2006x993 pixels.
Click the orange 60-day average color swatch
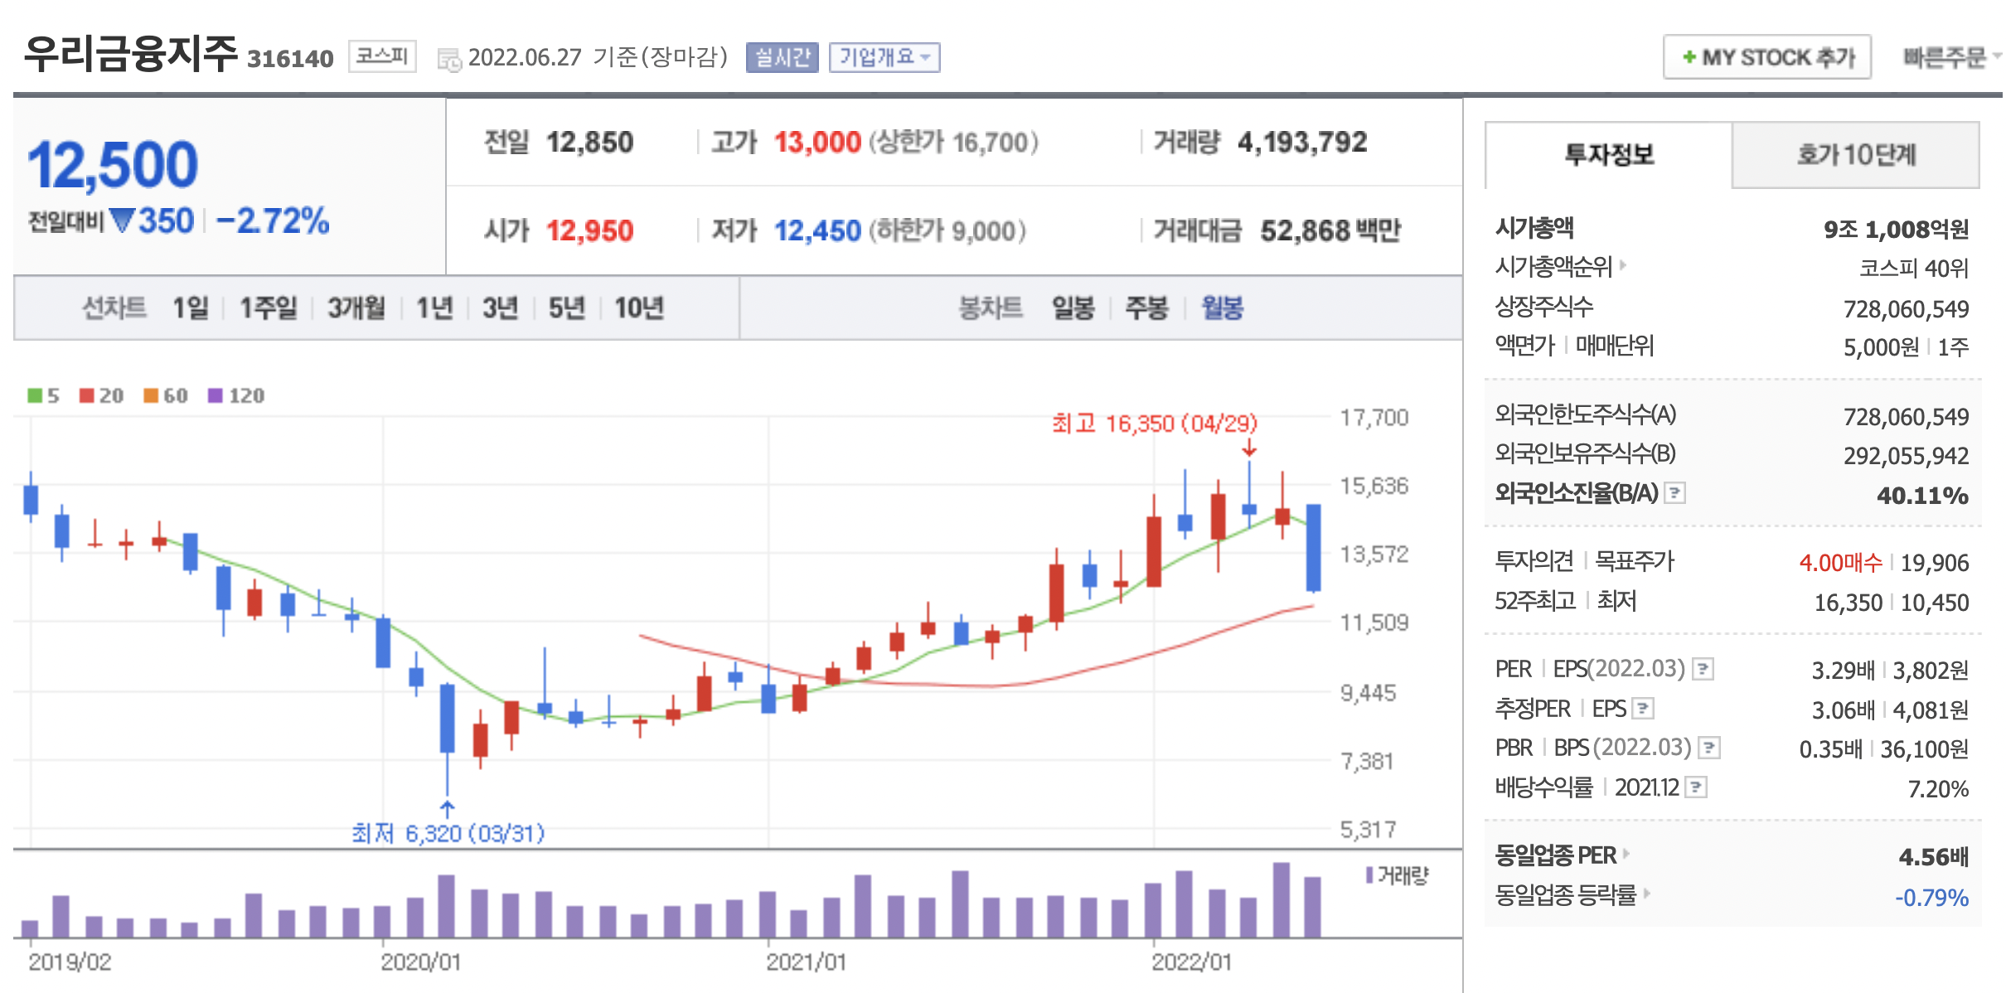coord(151,395)
